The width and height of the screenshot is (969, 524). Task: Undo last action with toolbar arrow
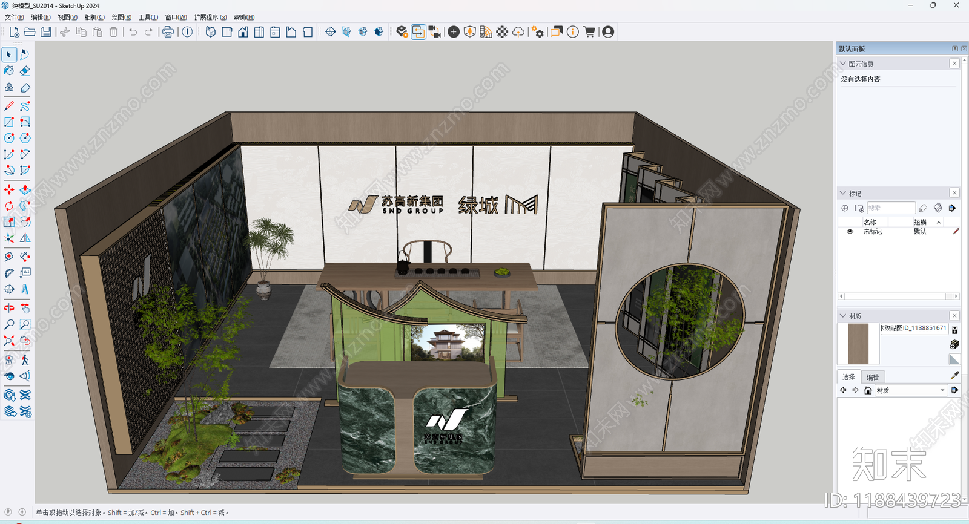[133, 32]
